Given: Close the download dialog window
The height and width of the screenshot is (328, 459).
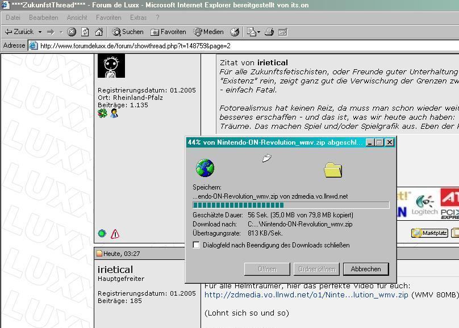Looking at the screenshot, I should coord(390,142).
